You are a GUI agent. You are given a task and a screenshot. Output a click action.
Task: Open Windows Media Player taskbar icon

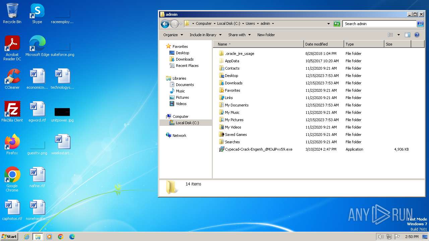[49, 237]
